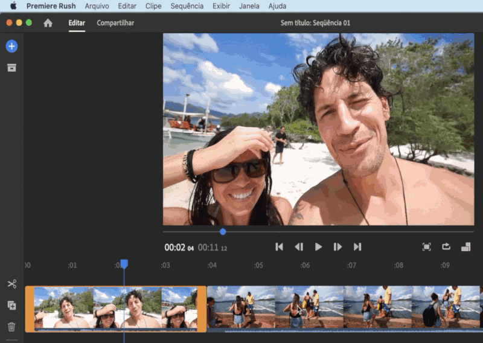
Task: Select the beach group clip in timeline
Action: [345, 309]
